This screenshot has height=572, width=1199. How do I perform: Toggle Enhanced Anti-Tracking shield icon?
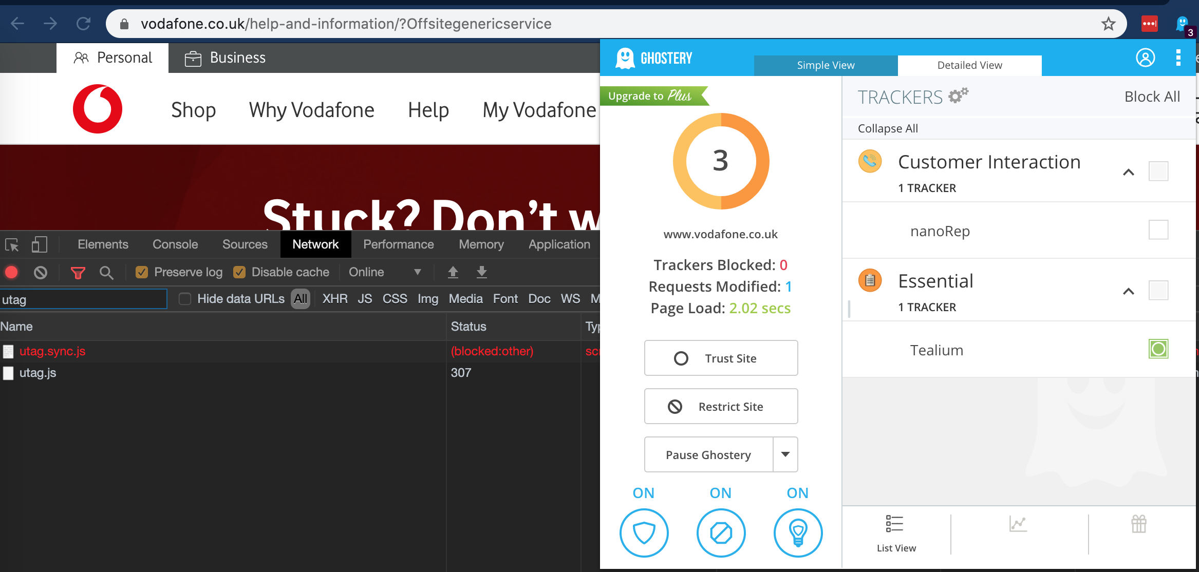[x=644, y=532]
